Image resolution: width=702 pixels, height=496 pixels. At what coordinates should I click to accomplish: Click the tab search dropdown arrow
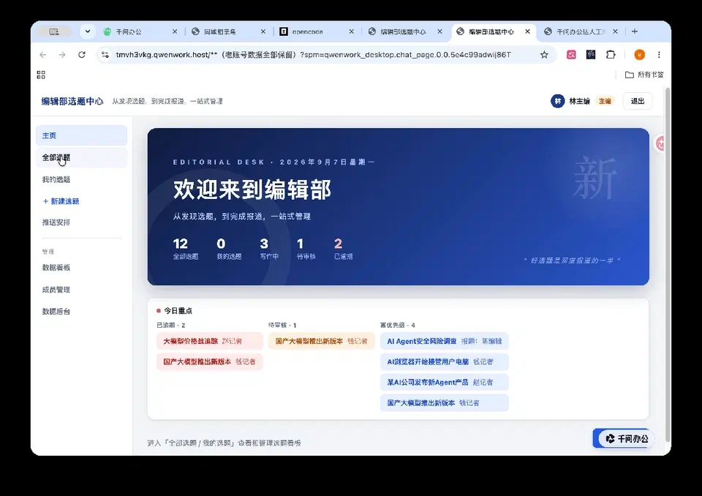88,31
